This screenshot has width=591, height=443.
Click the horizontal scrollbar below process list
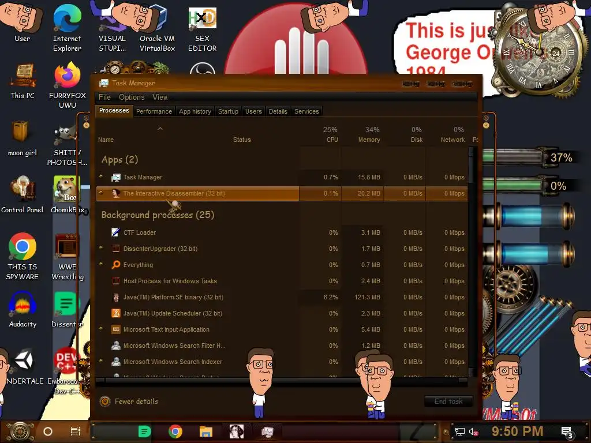click(x=281, y=381)
